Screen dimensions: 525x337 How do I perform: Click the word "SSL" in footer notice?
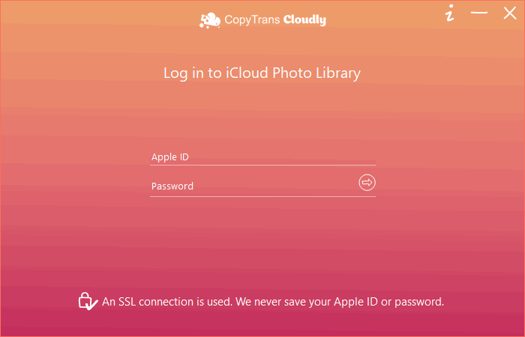click(x=127, y=302)
